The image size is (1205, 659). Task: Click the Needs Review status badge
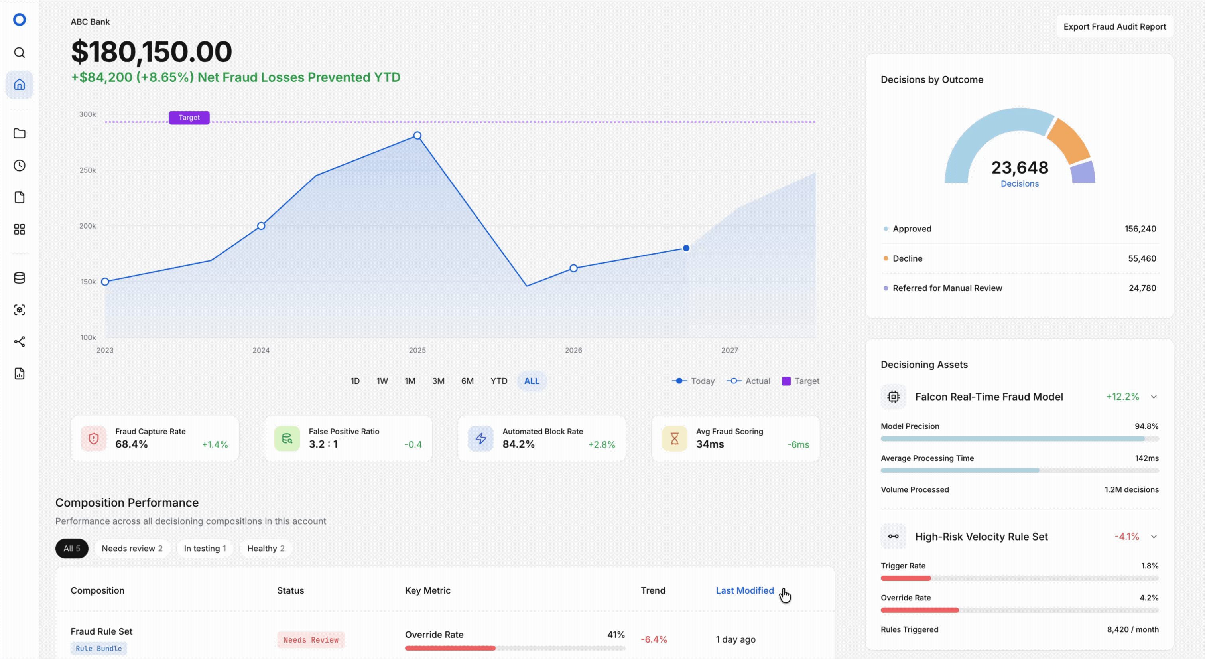click(x=311, y=640)
